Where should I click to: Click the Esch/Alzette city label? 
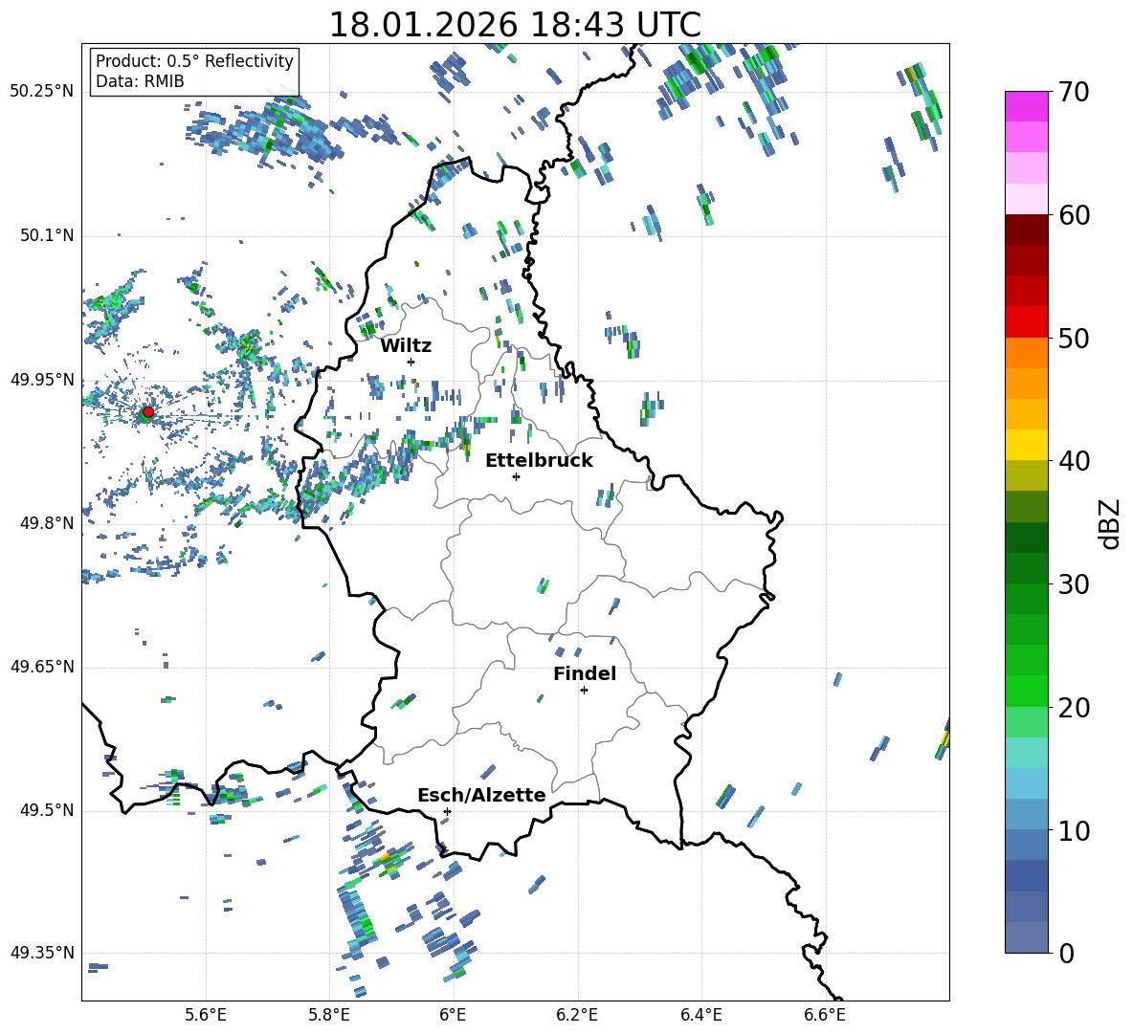coord(480,795)
